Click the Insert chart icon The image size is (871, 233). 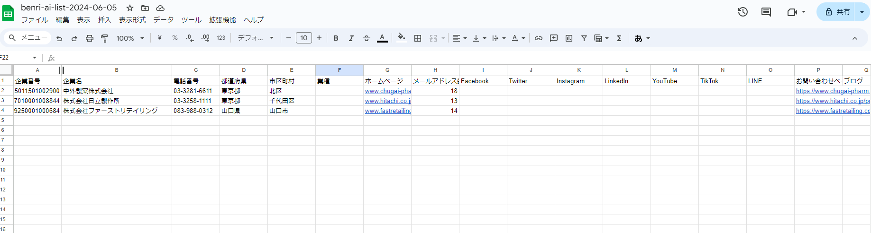[569, 38]
